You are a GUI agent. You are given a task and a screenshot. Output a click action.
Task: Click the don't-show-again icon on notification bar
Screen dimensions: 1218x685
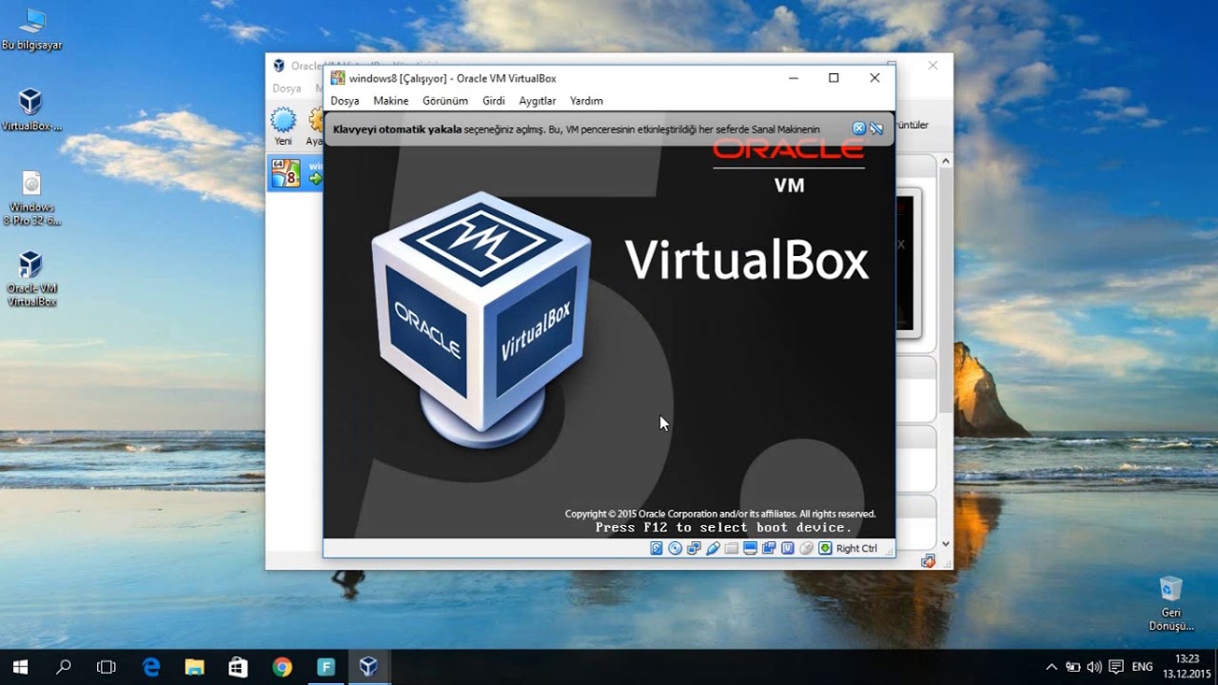pyautogui.click(x=876, y=128)
